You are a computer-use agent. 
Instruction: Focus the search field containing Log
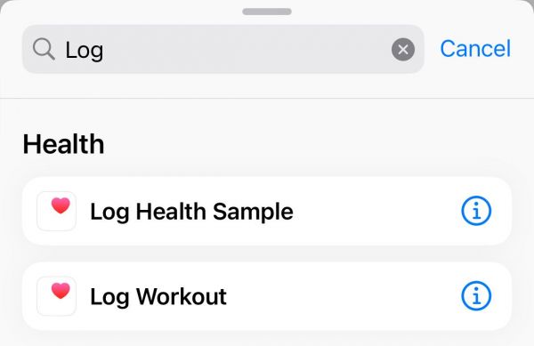point(223,49)
